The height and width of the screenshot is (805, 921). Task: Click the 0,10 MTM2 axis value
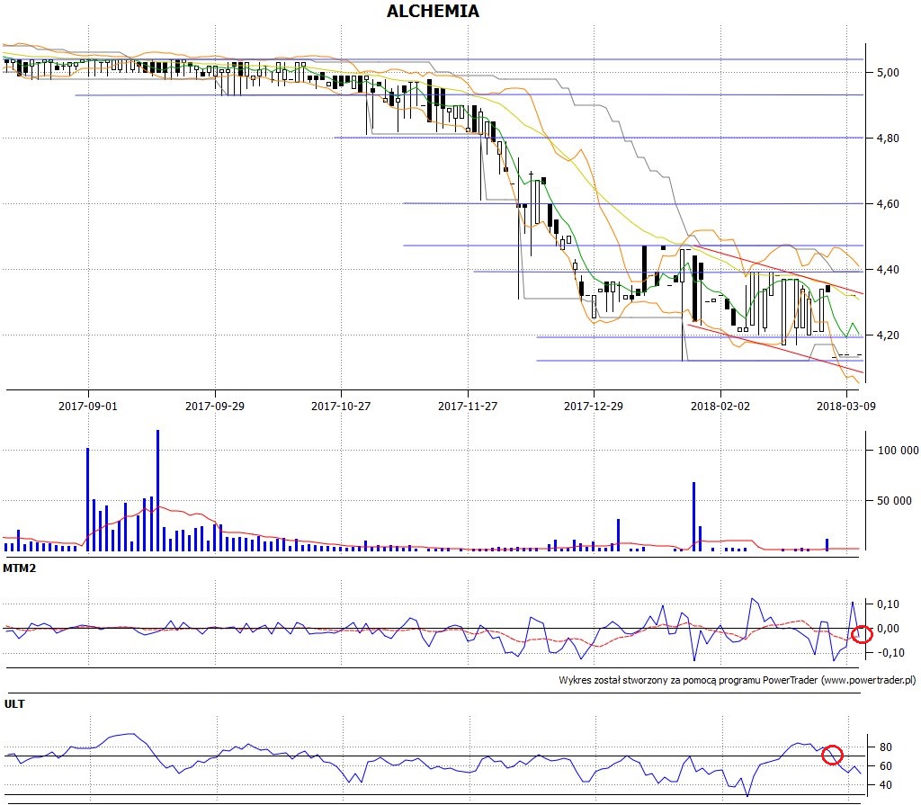coord(888,604)
